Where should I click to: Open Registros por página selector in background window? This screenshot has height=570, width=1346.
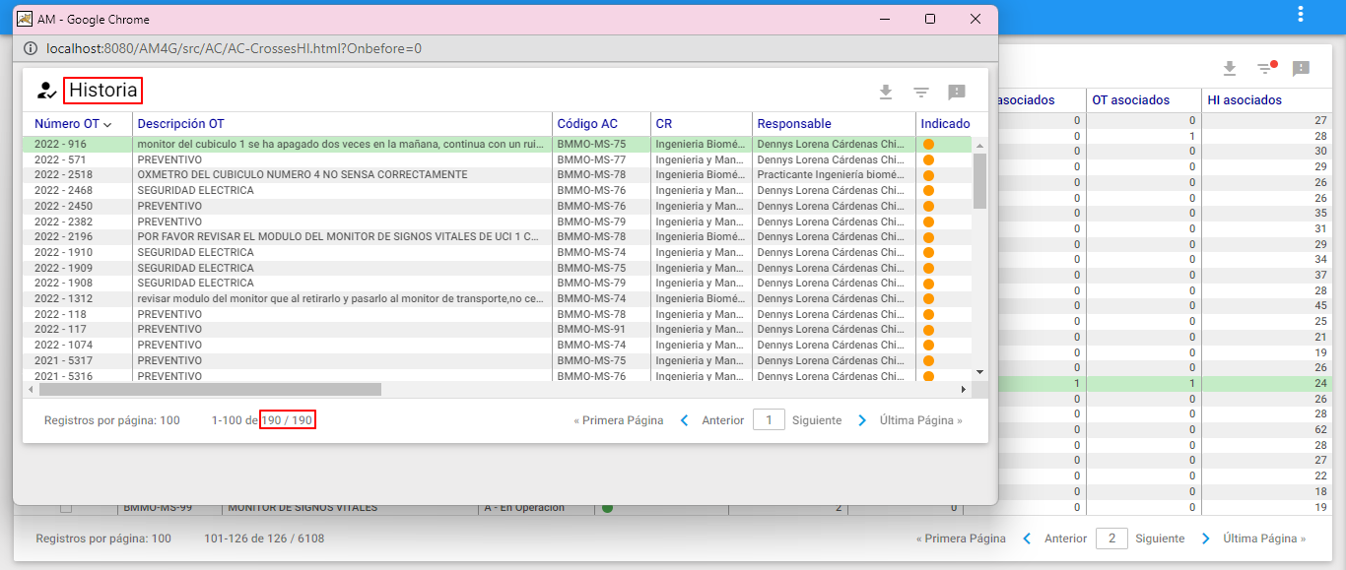tap(103, 538)
